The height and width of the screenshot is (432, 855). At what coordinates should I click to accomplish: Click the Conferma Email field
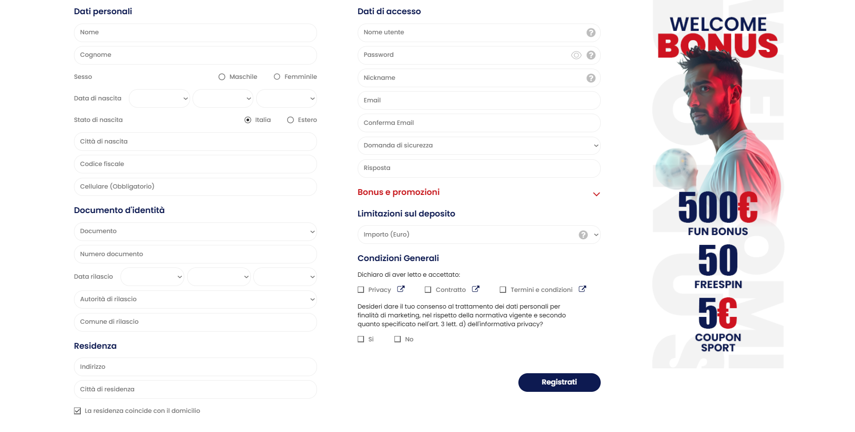pos(479,123)
